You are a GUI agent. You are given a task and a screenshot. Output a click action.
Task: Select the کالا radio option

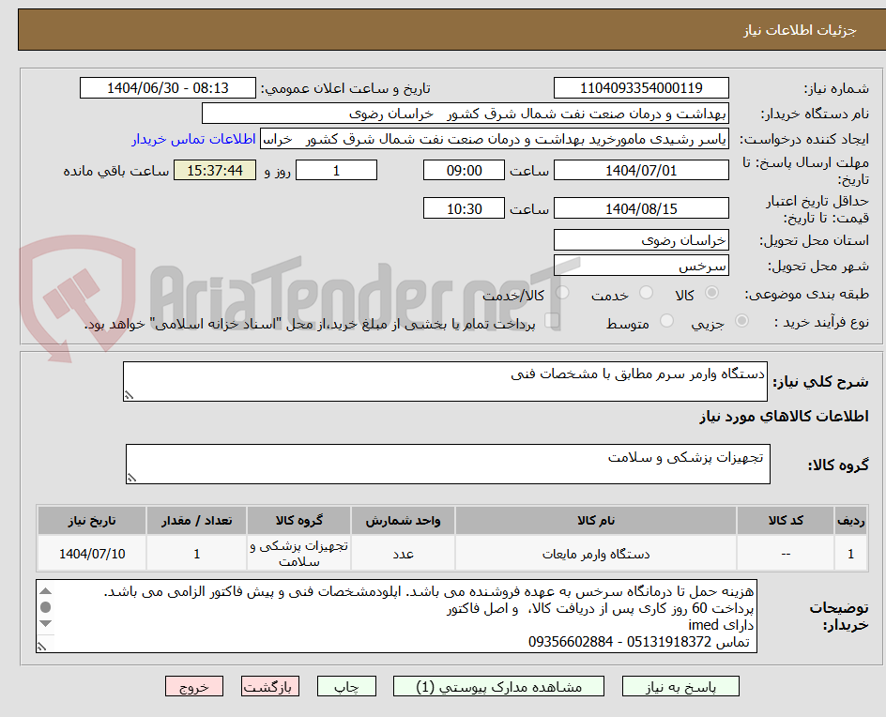[x=711, y=293]
